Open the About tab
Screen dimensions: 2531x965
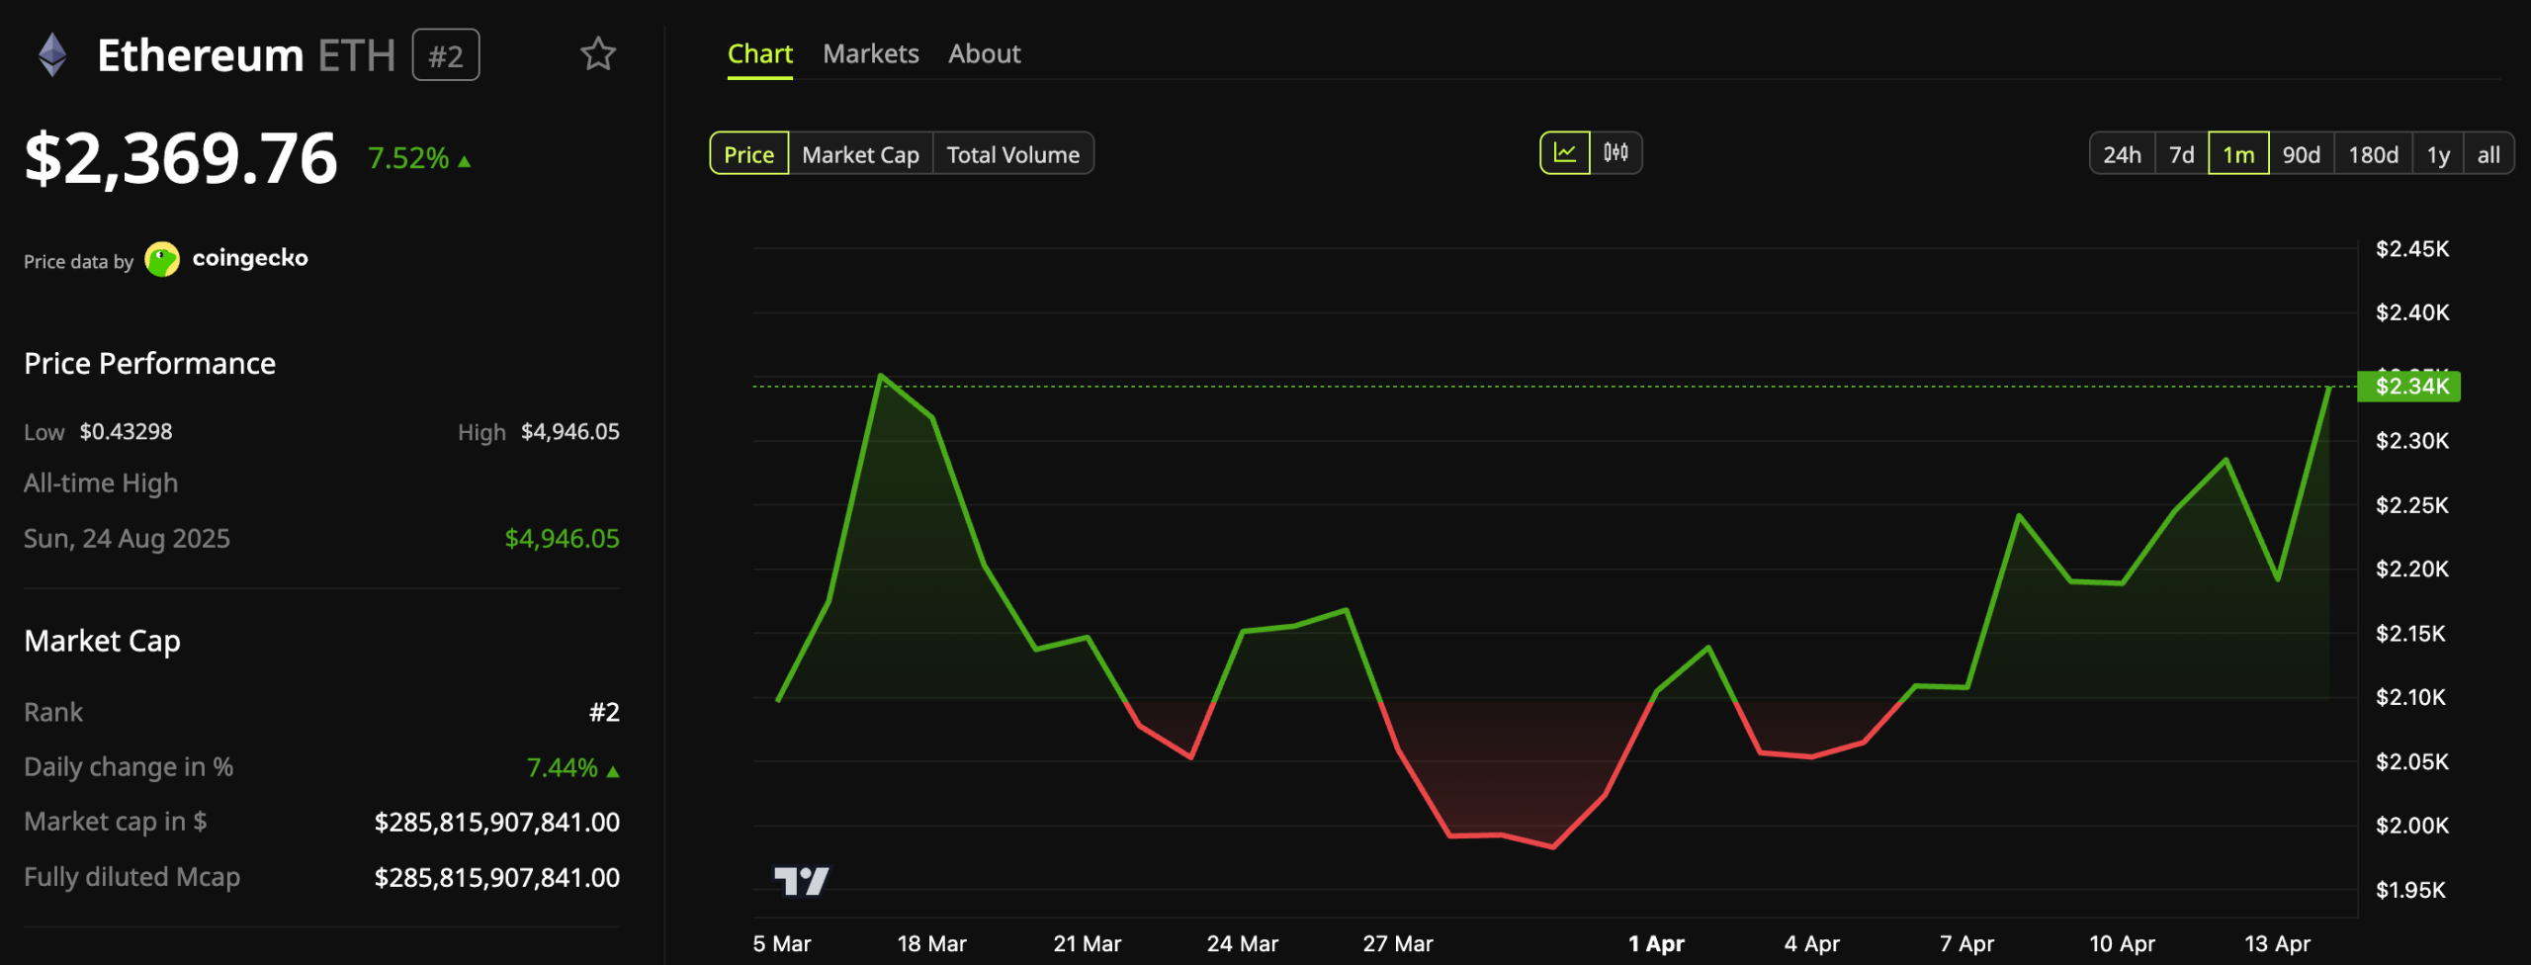[984, 53]
